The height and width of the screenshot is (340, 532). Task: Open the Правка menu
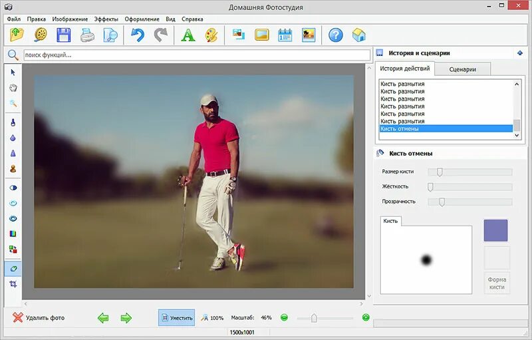pyautogui.click(x=37, y=19)
